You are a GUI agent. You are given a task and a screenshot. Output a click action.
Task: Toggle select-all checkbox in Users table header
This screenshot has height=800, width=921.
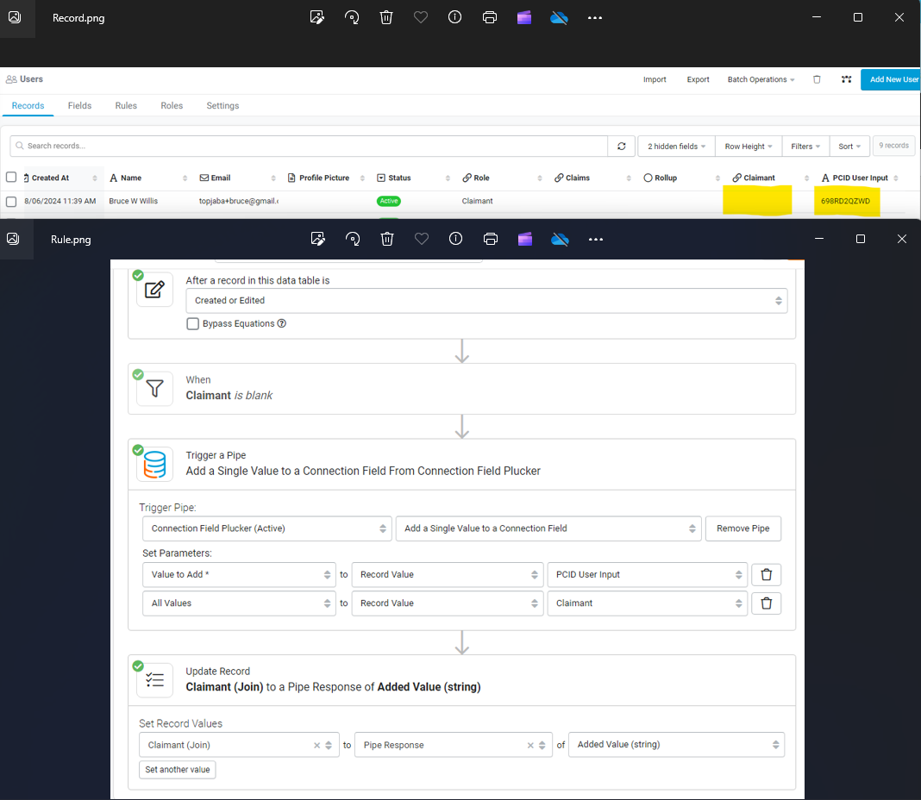[11, 178]
